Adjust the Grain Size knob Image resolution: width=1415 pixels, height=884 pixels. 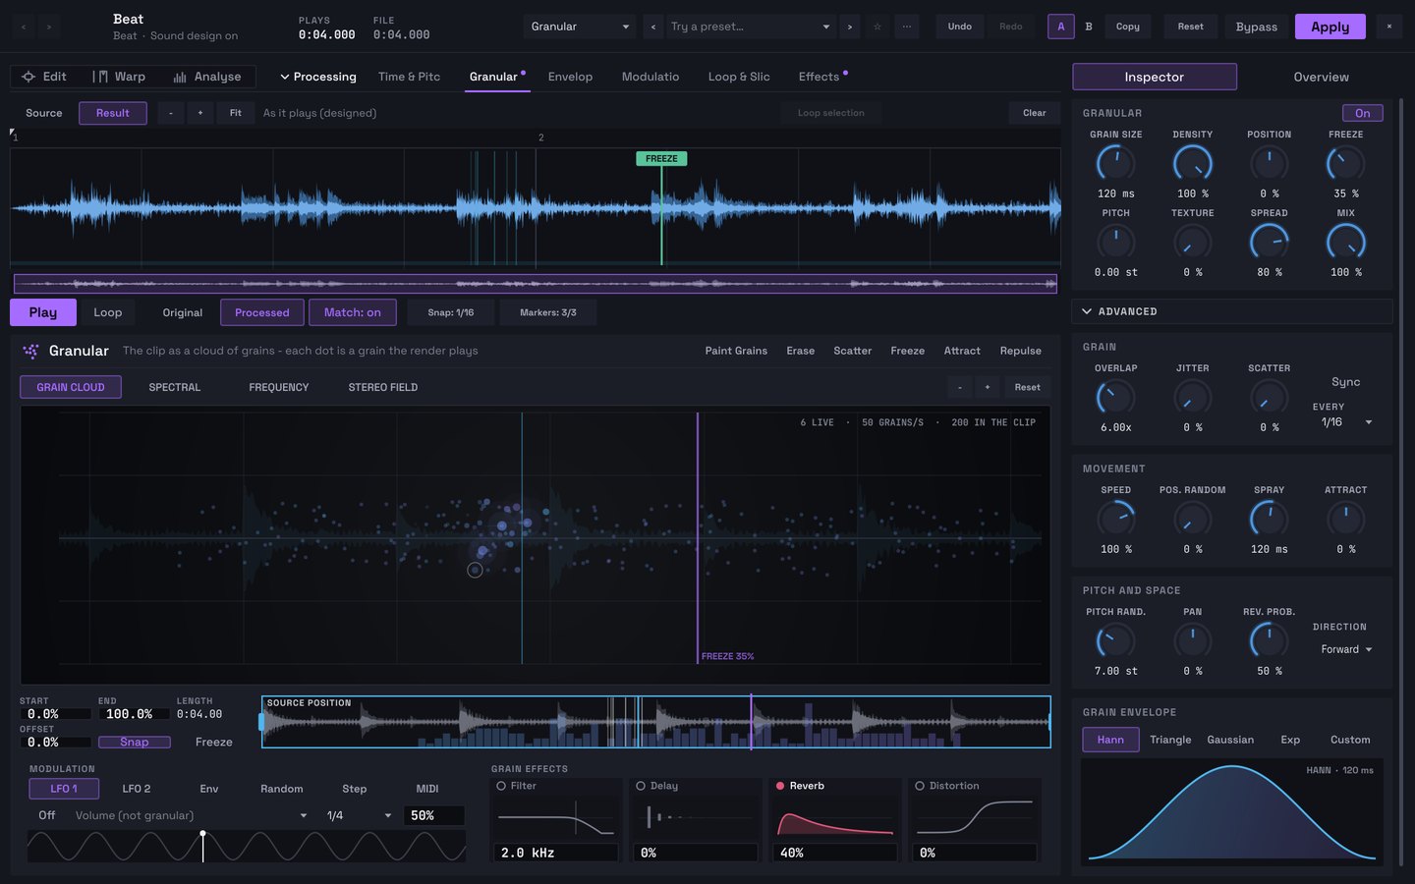coord(1115,163)
